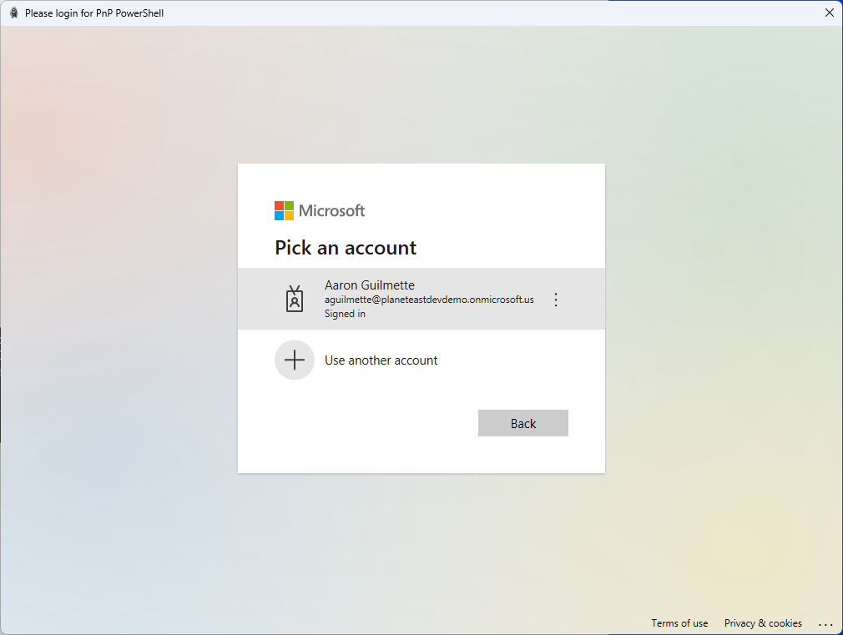This screenshot has width=843, height=635.
Task: Click the Back button
Action: [523, 423]
